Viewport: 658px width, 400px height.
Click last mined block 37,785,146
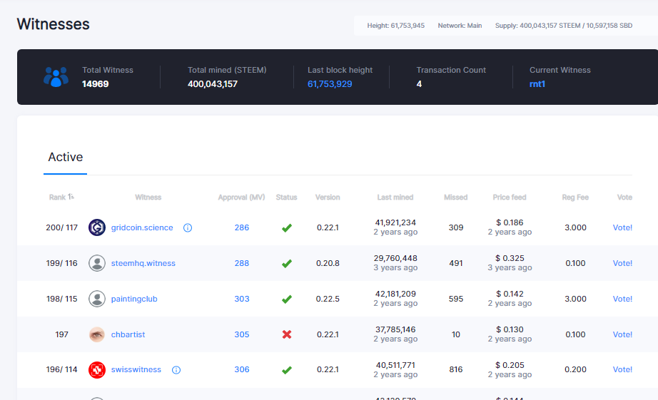[x=395, y=329]
